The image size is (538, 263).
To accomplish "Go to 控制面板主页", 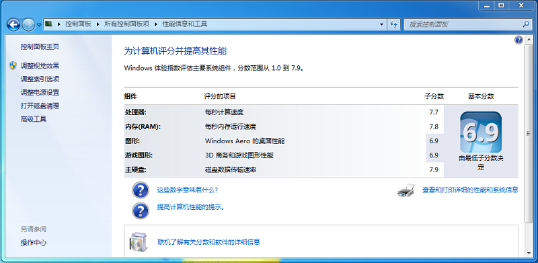I will pos(40,46).
